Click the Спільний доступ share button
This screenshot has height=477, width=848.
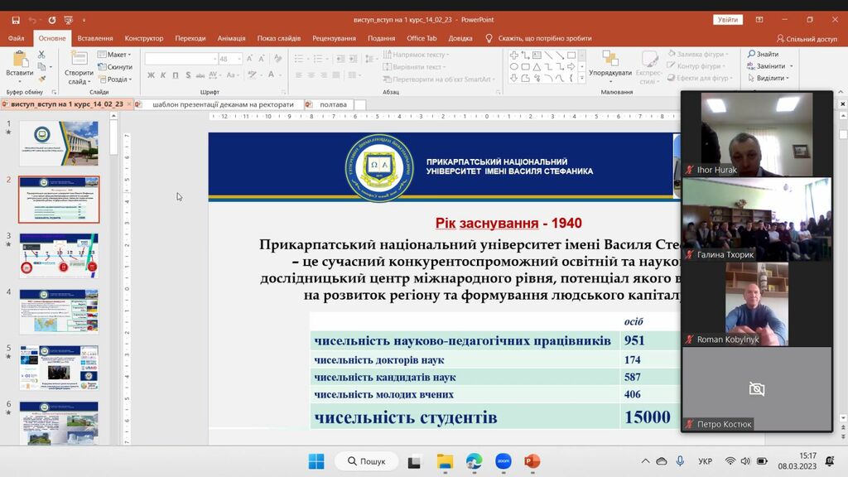[x=806, y=38]
